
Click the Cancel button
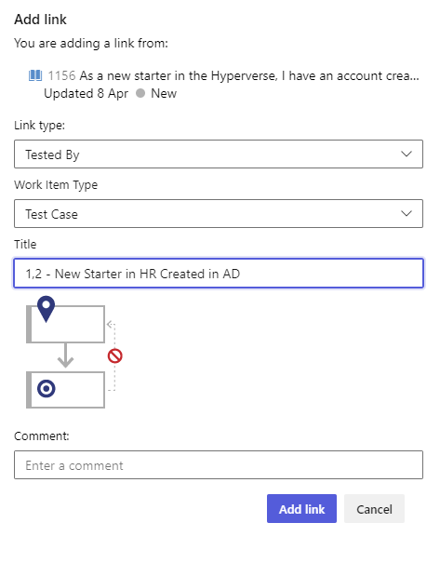point(374,509)
